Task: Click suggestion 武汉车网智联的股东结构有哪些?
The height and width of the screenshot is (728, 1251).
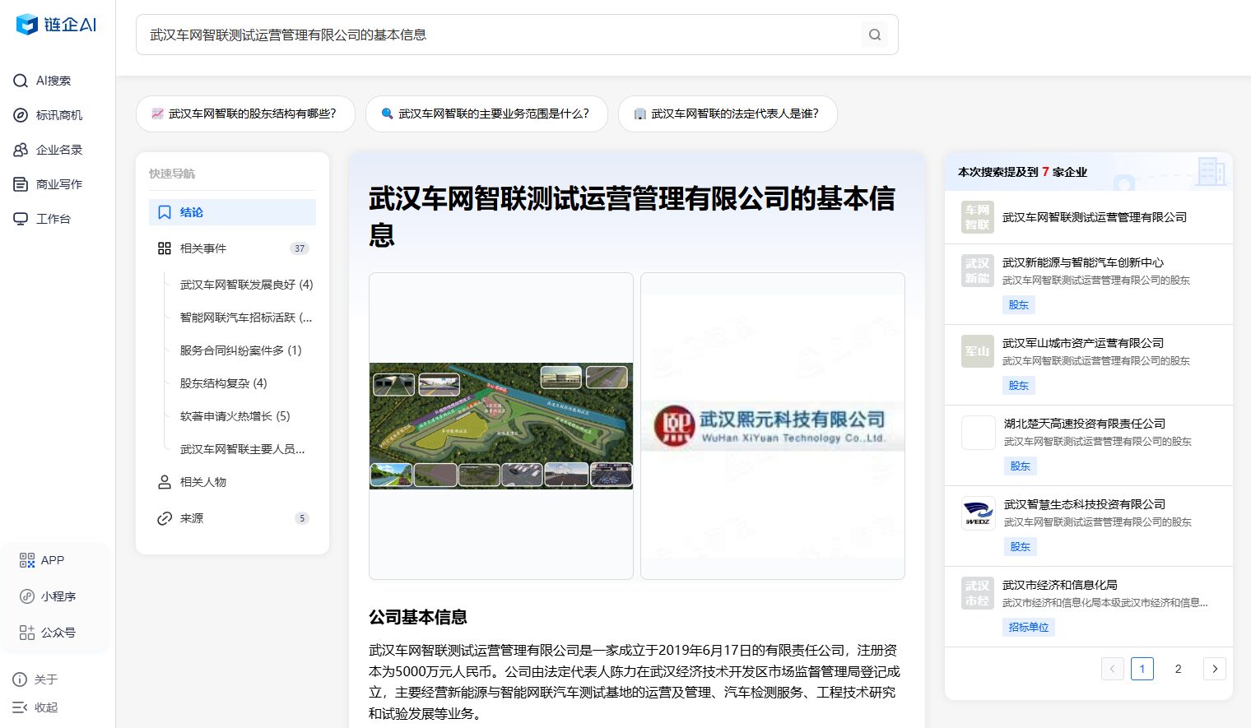Action: [245, 114]
